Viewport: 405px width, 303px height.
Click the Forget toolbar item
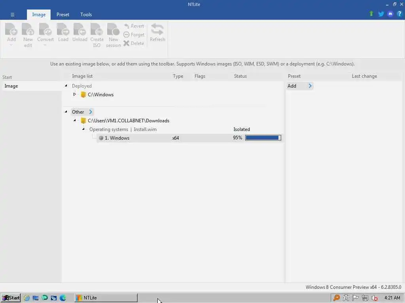tap(134, 35)
